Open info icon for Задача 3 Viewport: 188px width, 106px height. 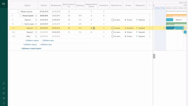click(36, 32)
